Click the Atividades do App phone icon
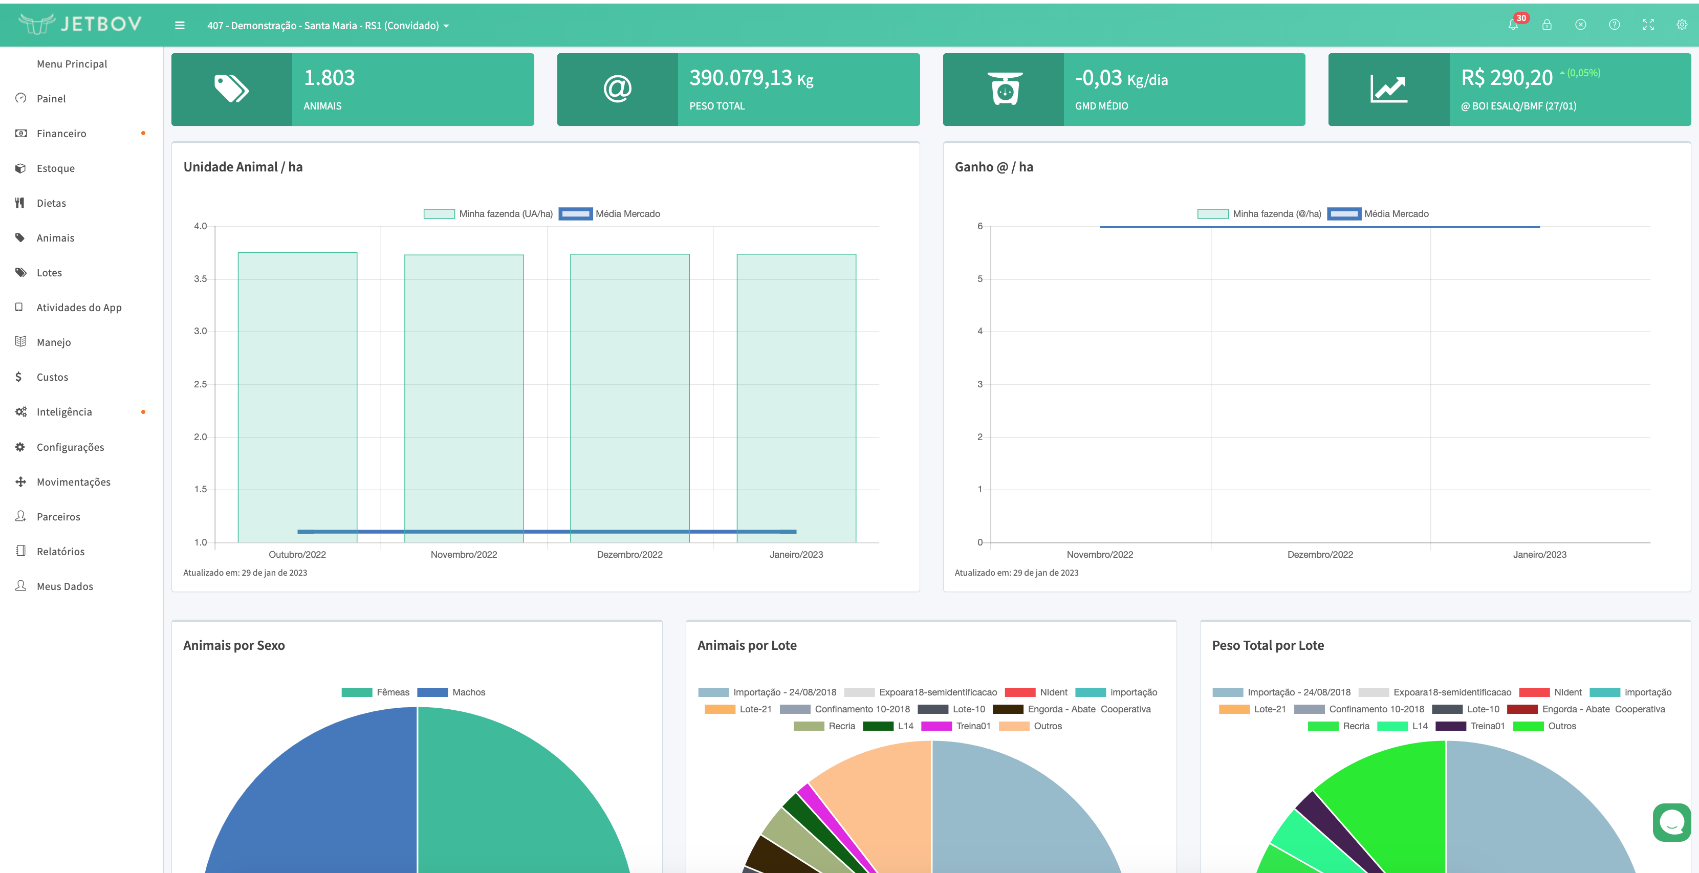This screenshot has width=1699, height=873. tap(19, 307)
